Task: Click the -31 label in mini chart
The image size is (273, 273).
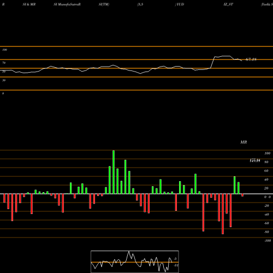Action: (176, 265)
